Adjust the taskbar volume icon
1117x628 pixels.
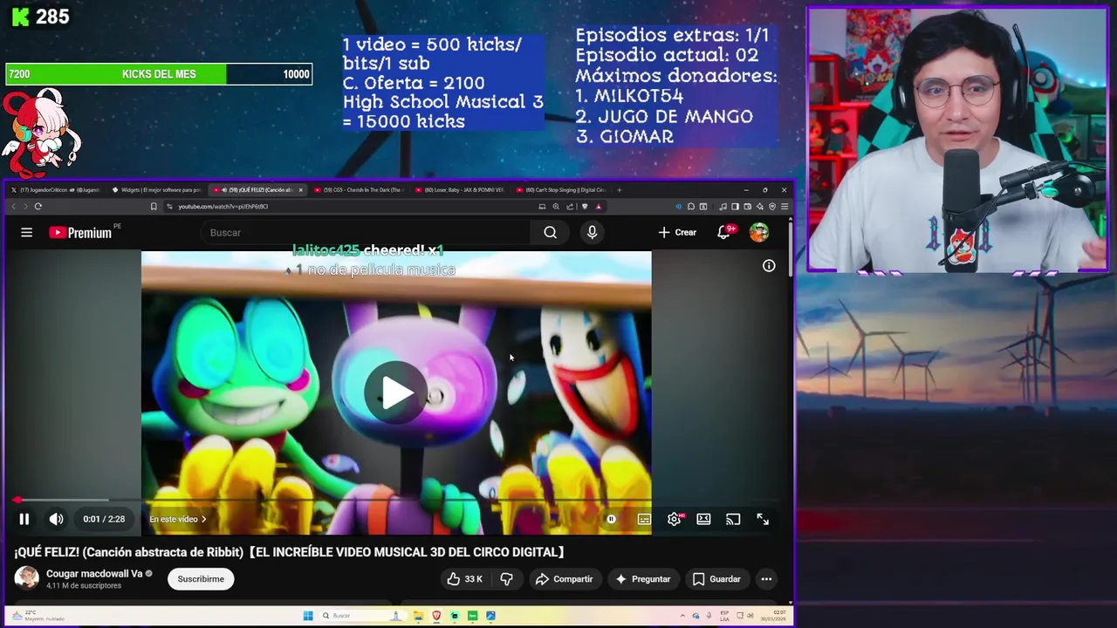[x=752, y=616]
